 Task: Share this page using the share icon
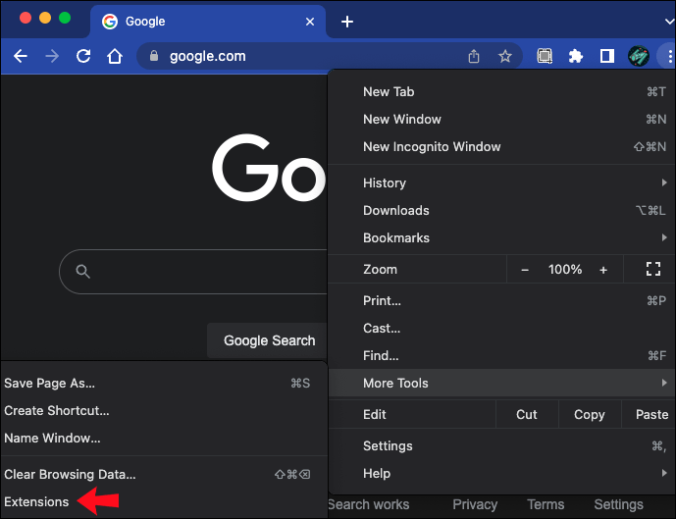click(x=474, y=56)
